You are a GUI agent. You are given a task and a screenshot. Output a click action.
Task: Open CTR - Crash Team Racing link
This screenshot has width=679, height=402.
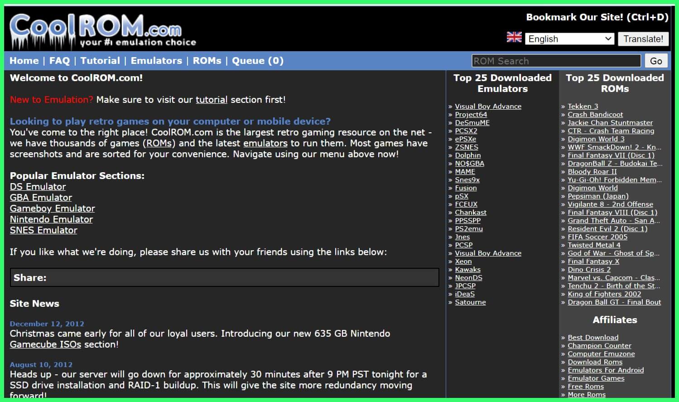click(611, 131)
